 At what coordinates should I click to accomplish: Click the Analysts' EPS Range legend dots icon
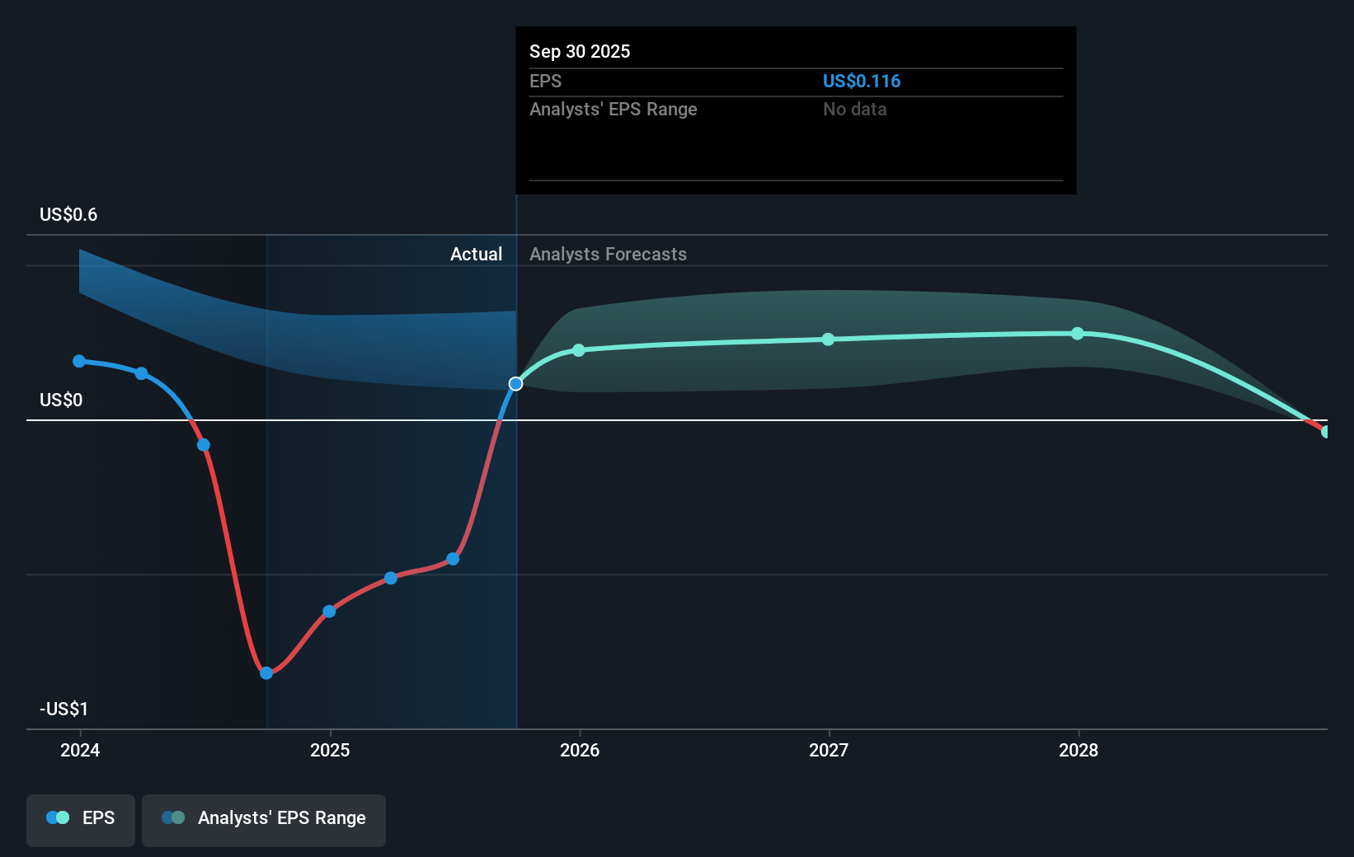point(173,817)
